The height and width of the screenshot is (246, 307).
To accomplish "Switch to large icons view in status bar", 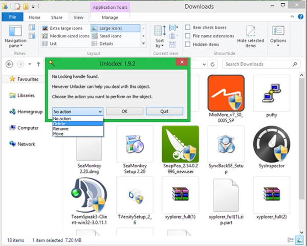I will 299,240.
